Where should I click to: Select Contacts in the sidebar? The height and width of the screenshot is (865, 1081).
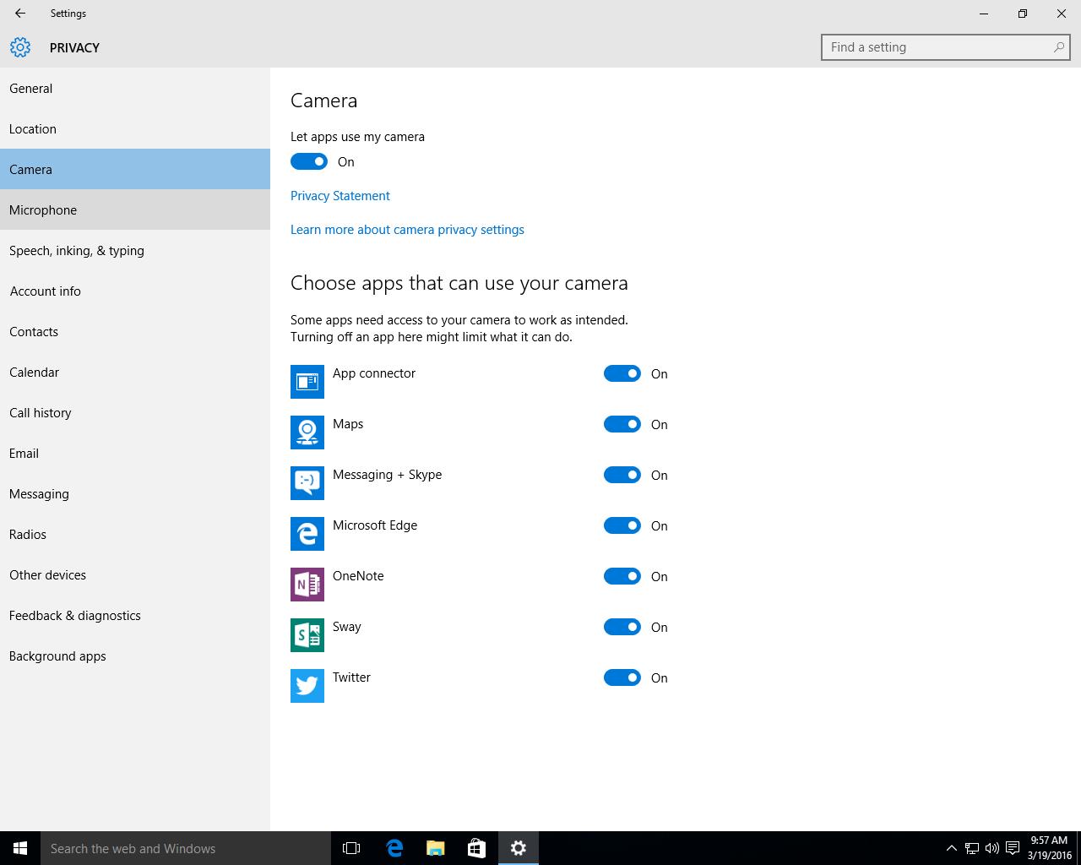(x=135, y=331)
